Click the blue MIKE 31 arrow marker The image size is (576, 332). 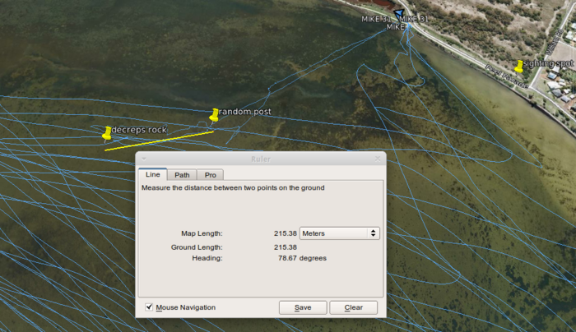tap(399, 14)
